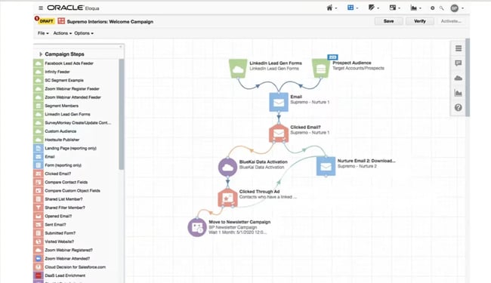Click the step list vertical scrollbar
This screenshot has width=491, height=283.
(121, 114)
